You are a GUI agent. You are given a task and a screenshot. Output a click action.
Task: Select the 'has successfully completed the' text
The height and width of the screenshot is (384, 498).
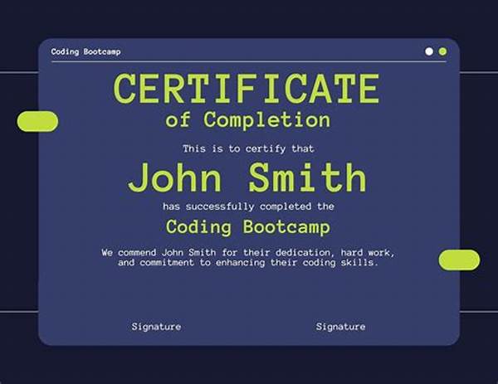[x=248, y=206]
